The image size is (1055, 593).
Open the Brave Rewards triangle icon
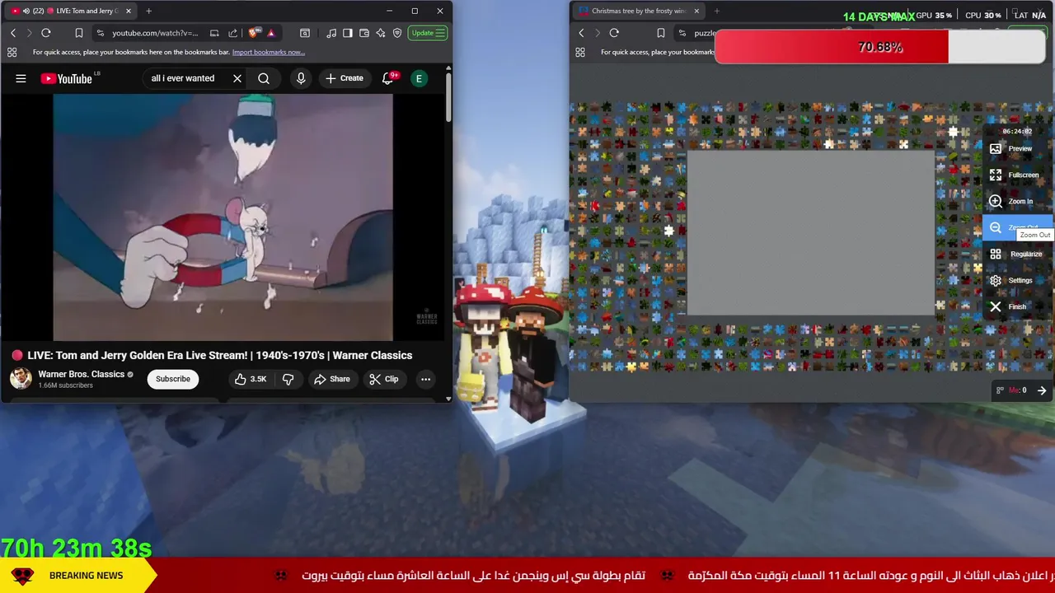(271, 33)
